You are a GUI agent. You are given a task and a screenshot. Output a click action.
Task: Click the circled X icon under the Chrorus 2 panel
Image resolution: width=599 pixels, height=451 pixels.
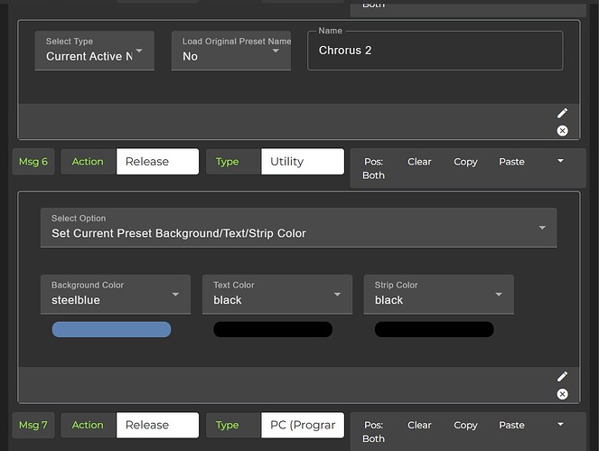click(562, 131)
